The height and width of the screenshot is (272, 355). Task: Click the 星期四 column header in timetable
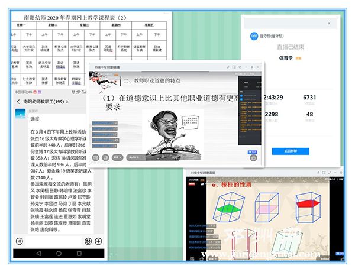click(x=116, y=25)
